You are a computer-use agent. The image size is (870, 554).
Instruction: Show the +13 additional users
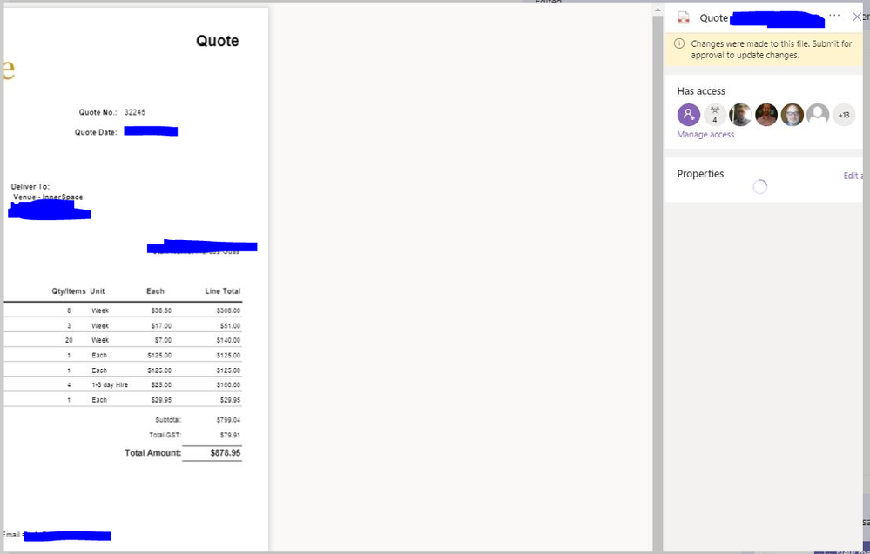point(844,115)
